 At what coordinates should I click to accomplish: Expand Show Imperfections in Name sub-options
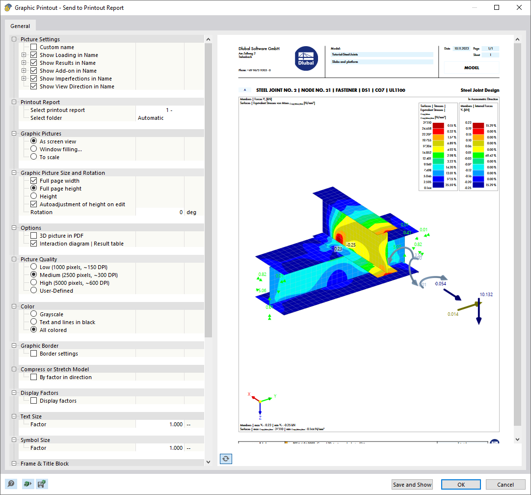pos(24,78)
